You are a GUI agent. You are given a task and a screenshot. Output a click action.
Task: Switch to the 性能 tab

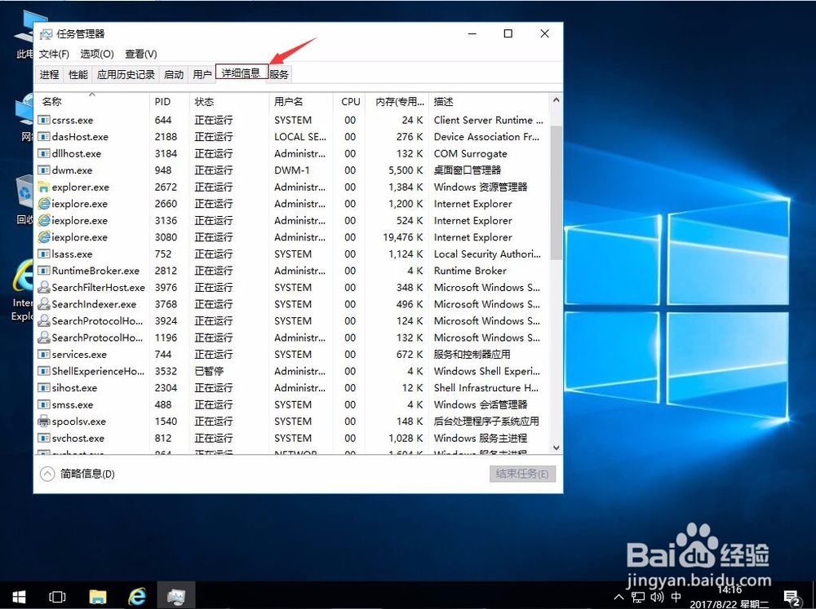point(78,73)
